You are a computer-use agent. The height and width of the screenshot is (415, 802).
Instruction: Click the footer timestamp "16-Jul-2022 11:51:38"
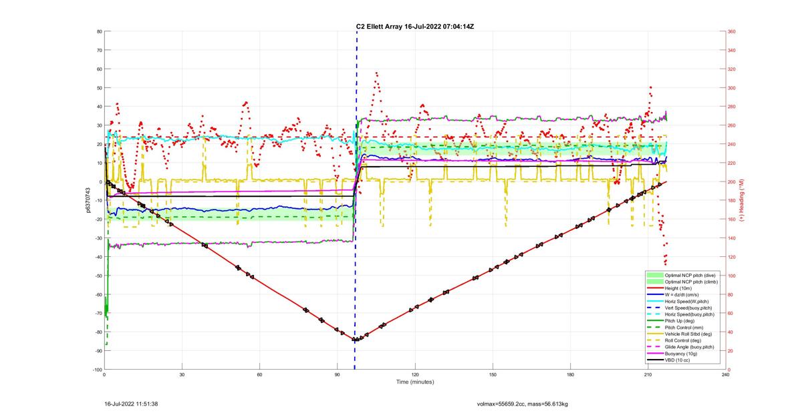click(x=131, y=404)
